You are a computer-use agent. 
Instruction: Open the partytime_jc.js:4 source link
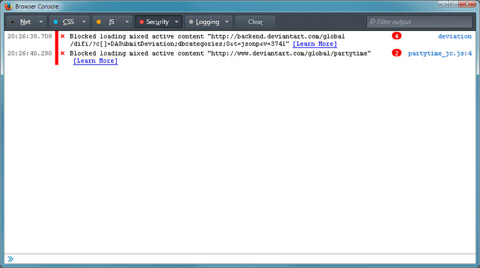pyautogui.click(x=439, y=53)
